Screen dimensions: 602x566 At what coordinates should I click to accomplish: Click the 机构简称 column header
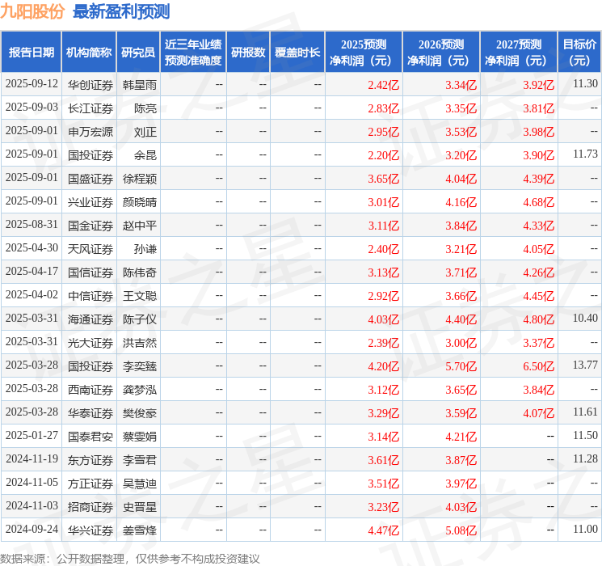[x=89, y=53]
